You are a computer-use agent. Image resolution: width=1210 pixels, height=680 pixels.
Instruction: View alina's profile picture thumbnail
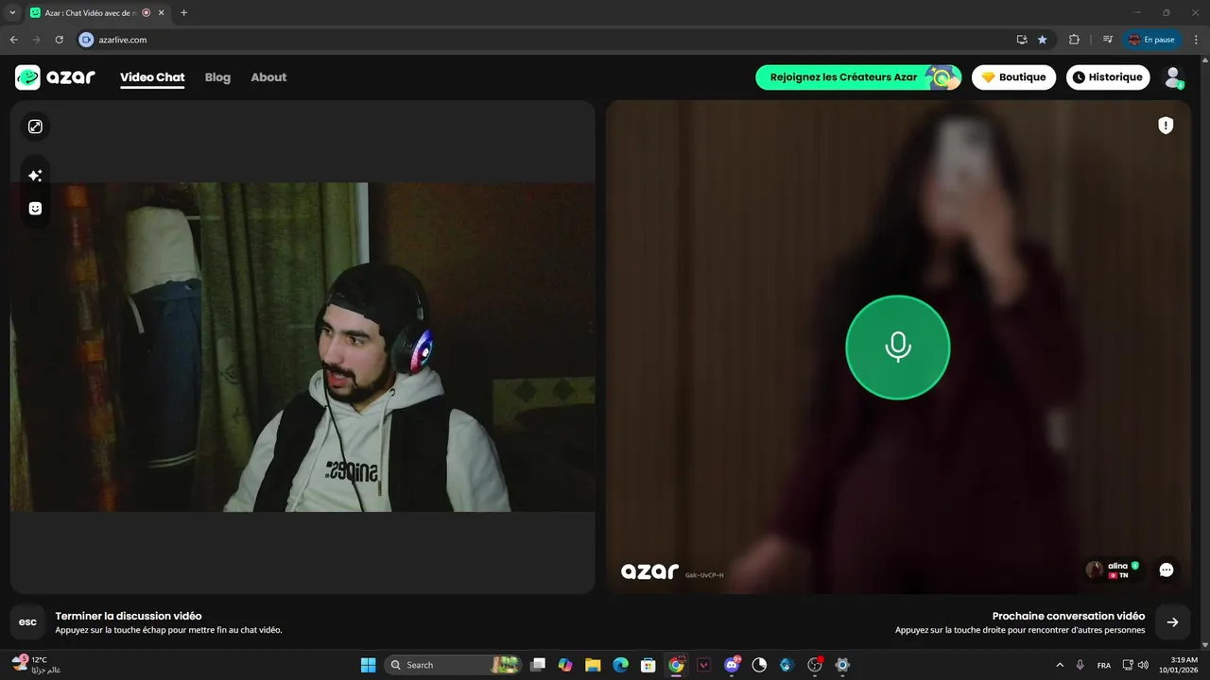(1095, 569)
